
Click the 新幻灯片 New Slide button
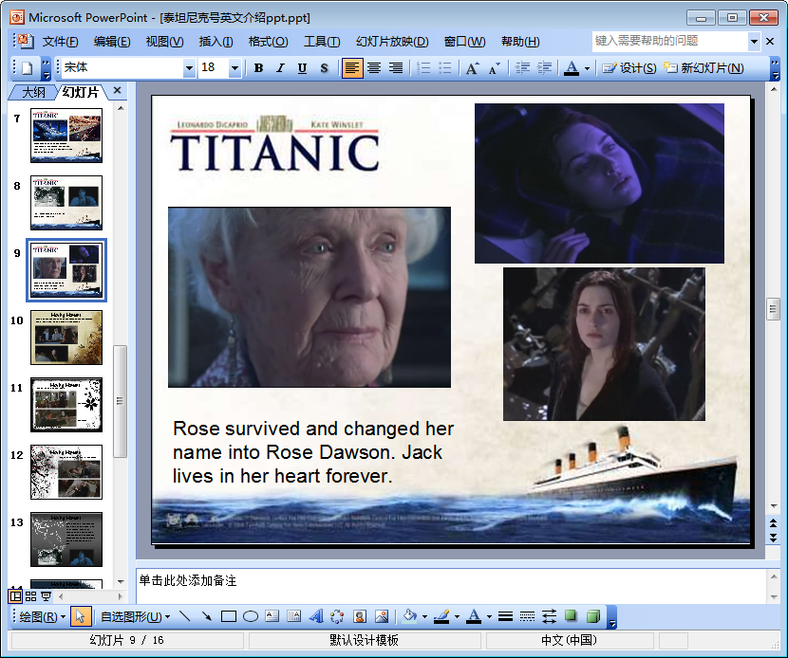(x=703, y=68)
